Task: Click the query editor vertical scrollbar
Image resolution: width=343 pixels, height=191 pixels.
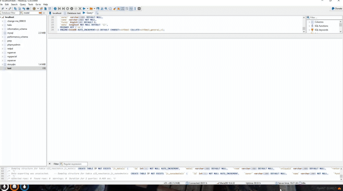Action: (304, 24)
